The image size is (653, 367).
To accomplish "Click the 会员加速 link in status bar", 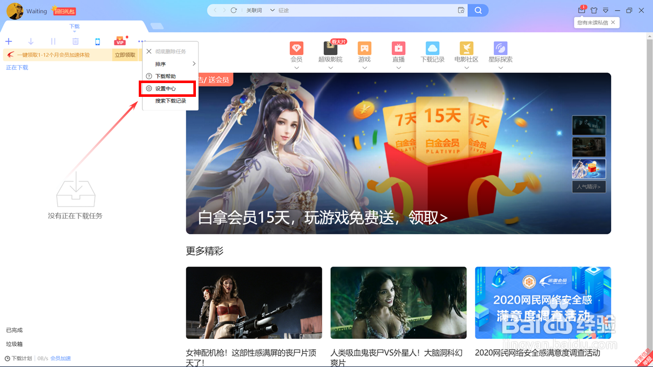I will [61, 358].
